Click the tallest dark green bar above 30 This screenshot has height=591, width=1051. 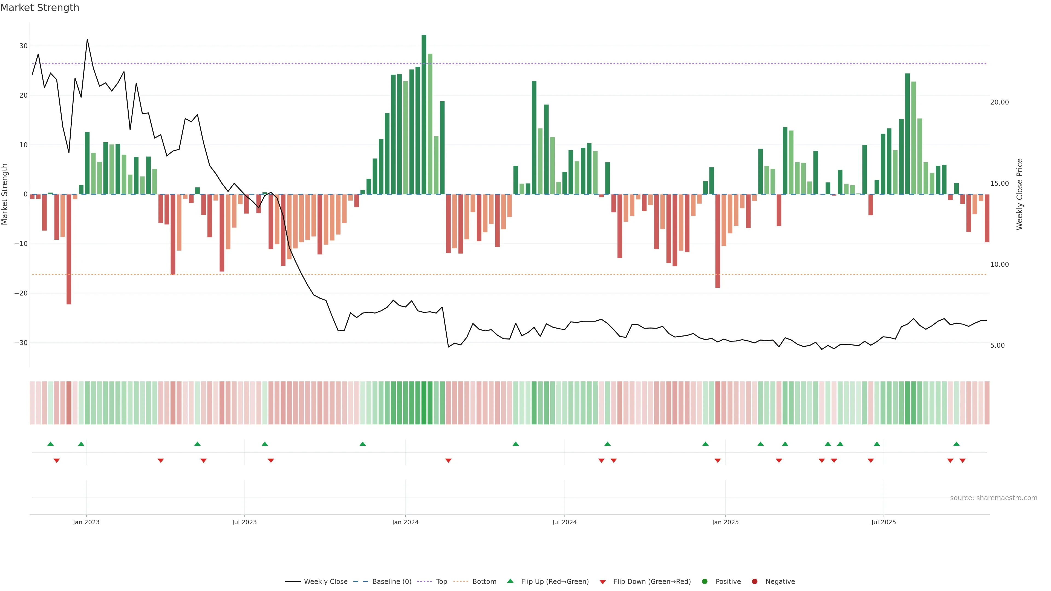pyautogui.click(x=424, y=114)
